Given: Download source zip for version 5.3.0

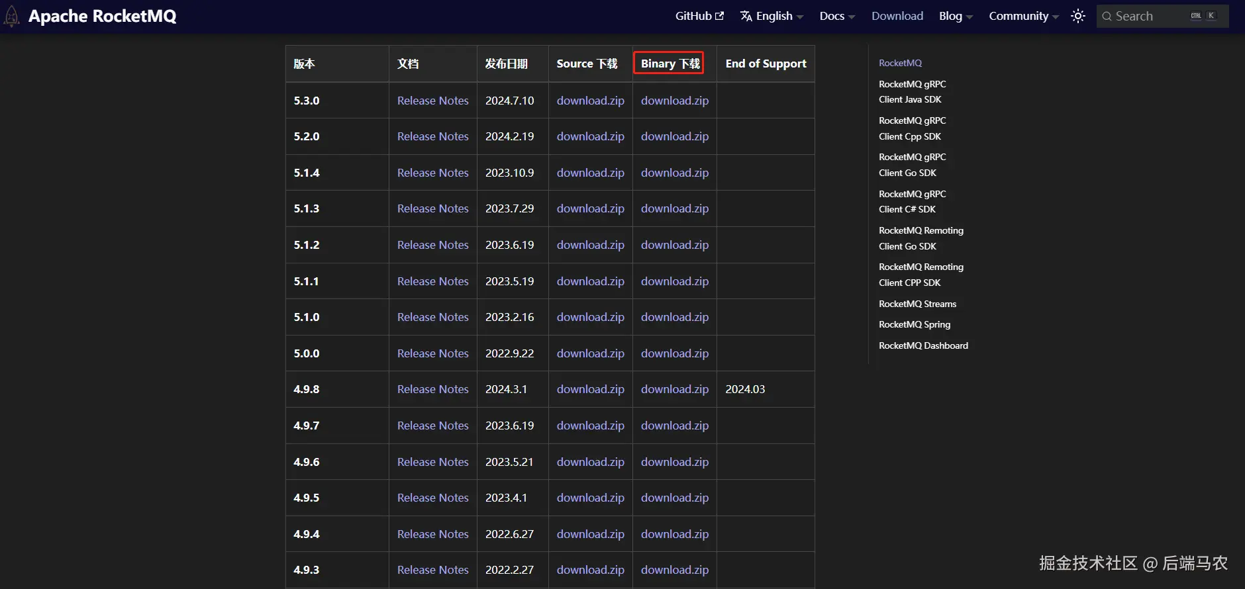Looking at the screenshot, I should (590, 101).
